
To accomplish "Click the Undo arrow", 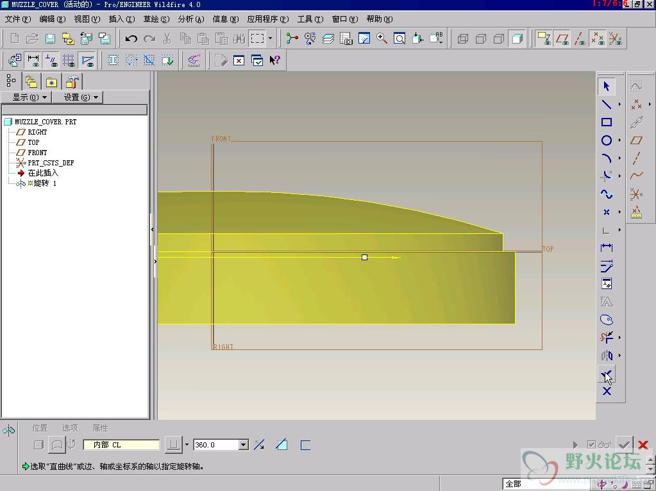I will tap(131, 39).
